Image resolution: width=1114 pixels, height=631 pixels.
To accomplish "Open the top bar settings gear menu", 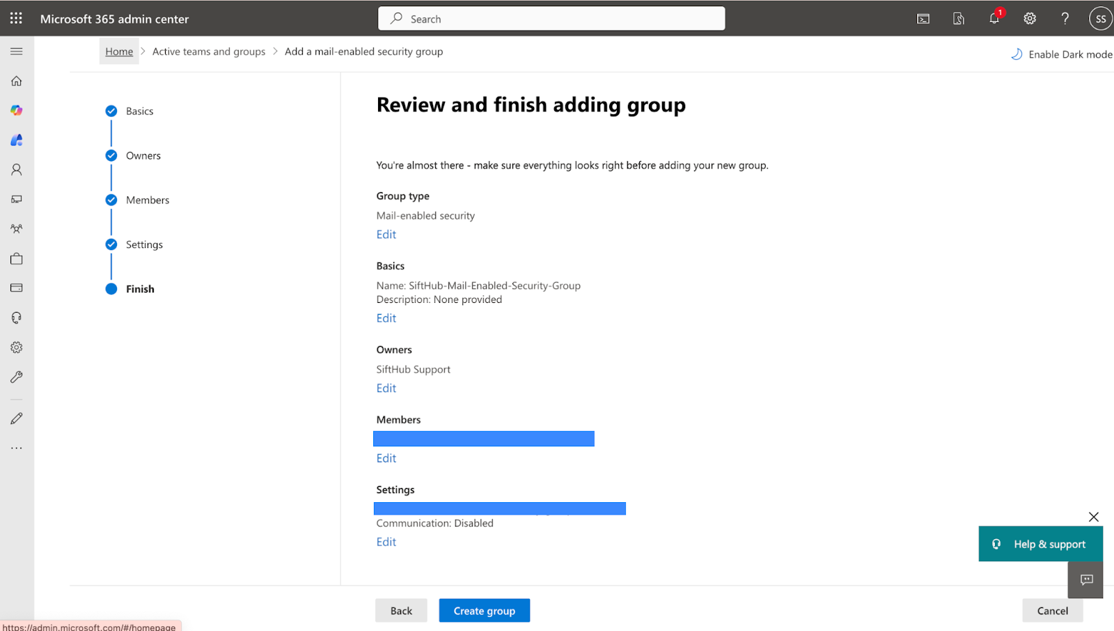I will click(1030, 19).
